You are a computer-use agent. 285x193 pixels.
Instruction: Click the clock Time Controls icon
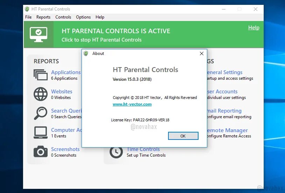[x=116, y=152]
